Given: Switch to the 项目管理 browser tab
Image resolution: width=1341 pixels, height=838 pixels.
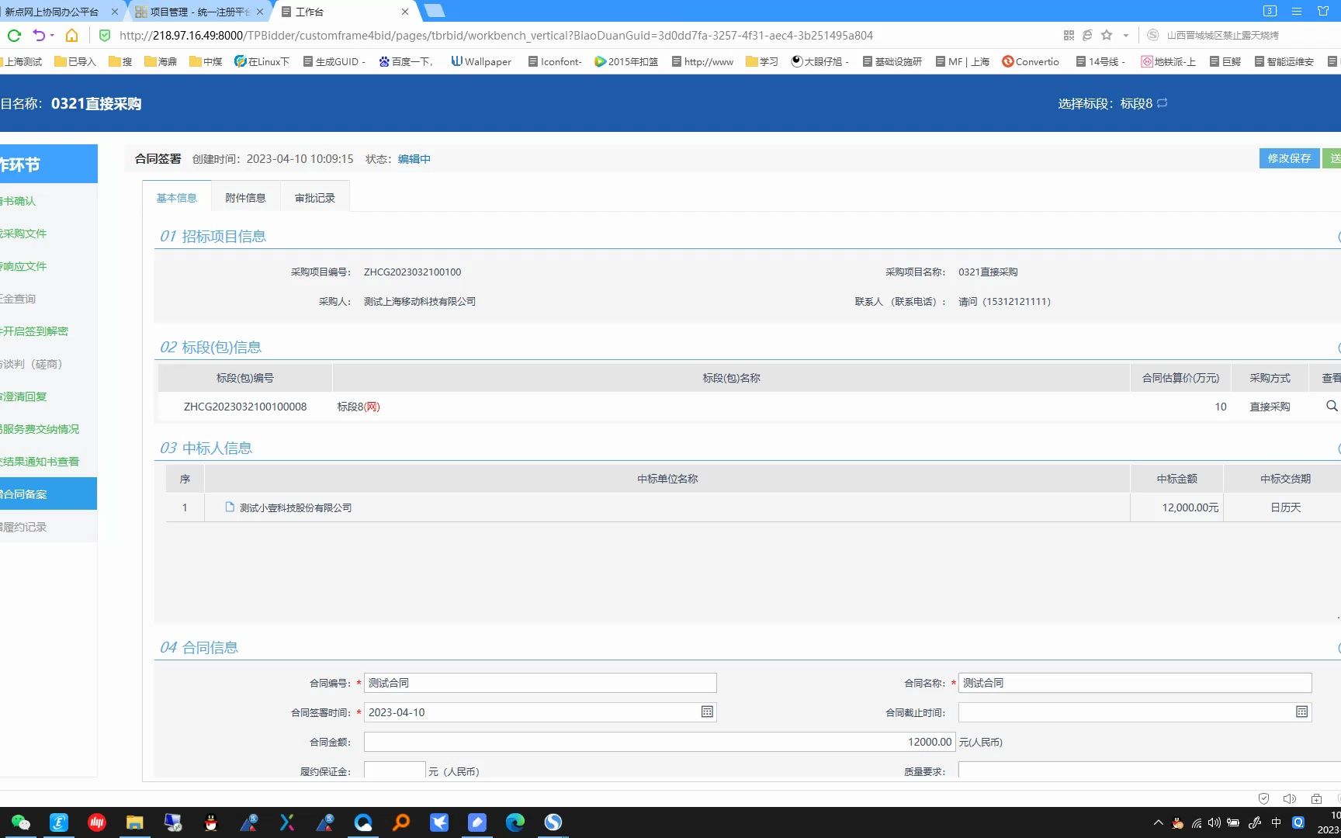Looking at the screenshot, I should [200, 12].
